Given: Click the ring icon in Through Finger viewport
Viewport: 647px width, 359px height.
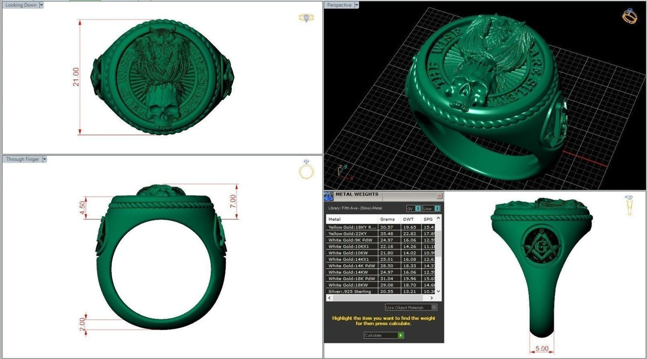Looking at the screenshot, I should click(x=306, y=169).
